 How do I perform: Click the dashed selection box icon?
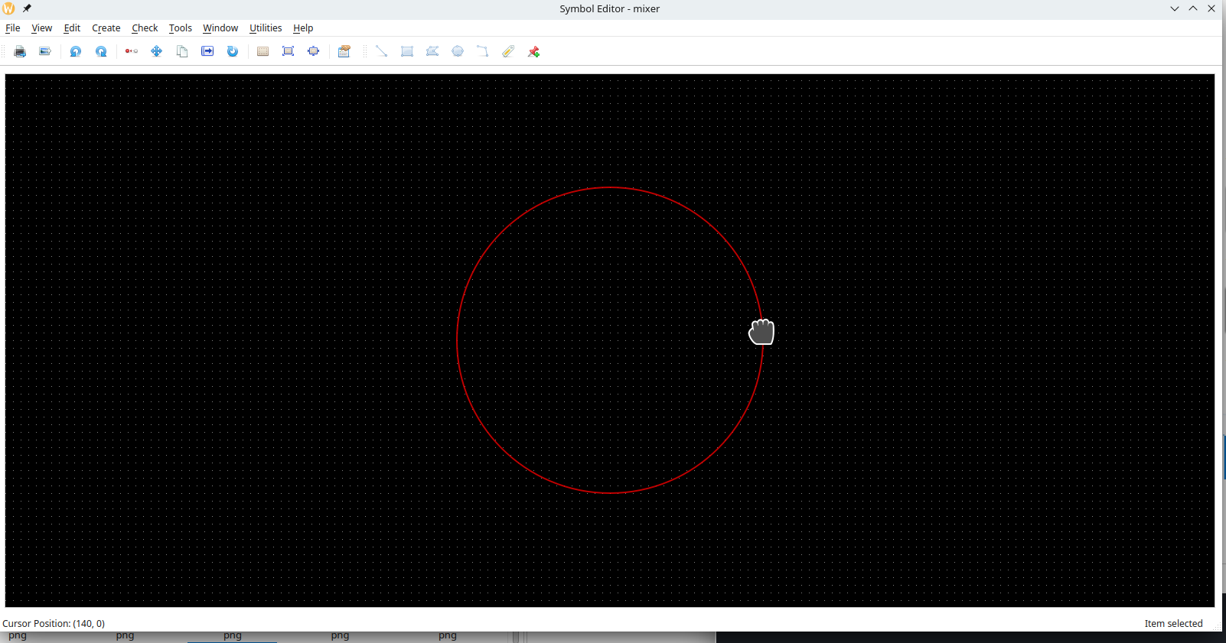[262, 51]
